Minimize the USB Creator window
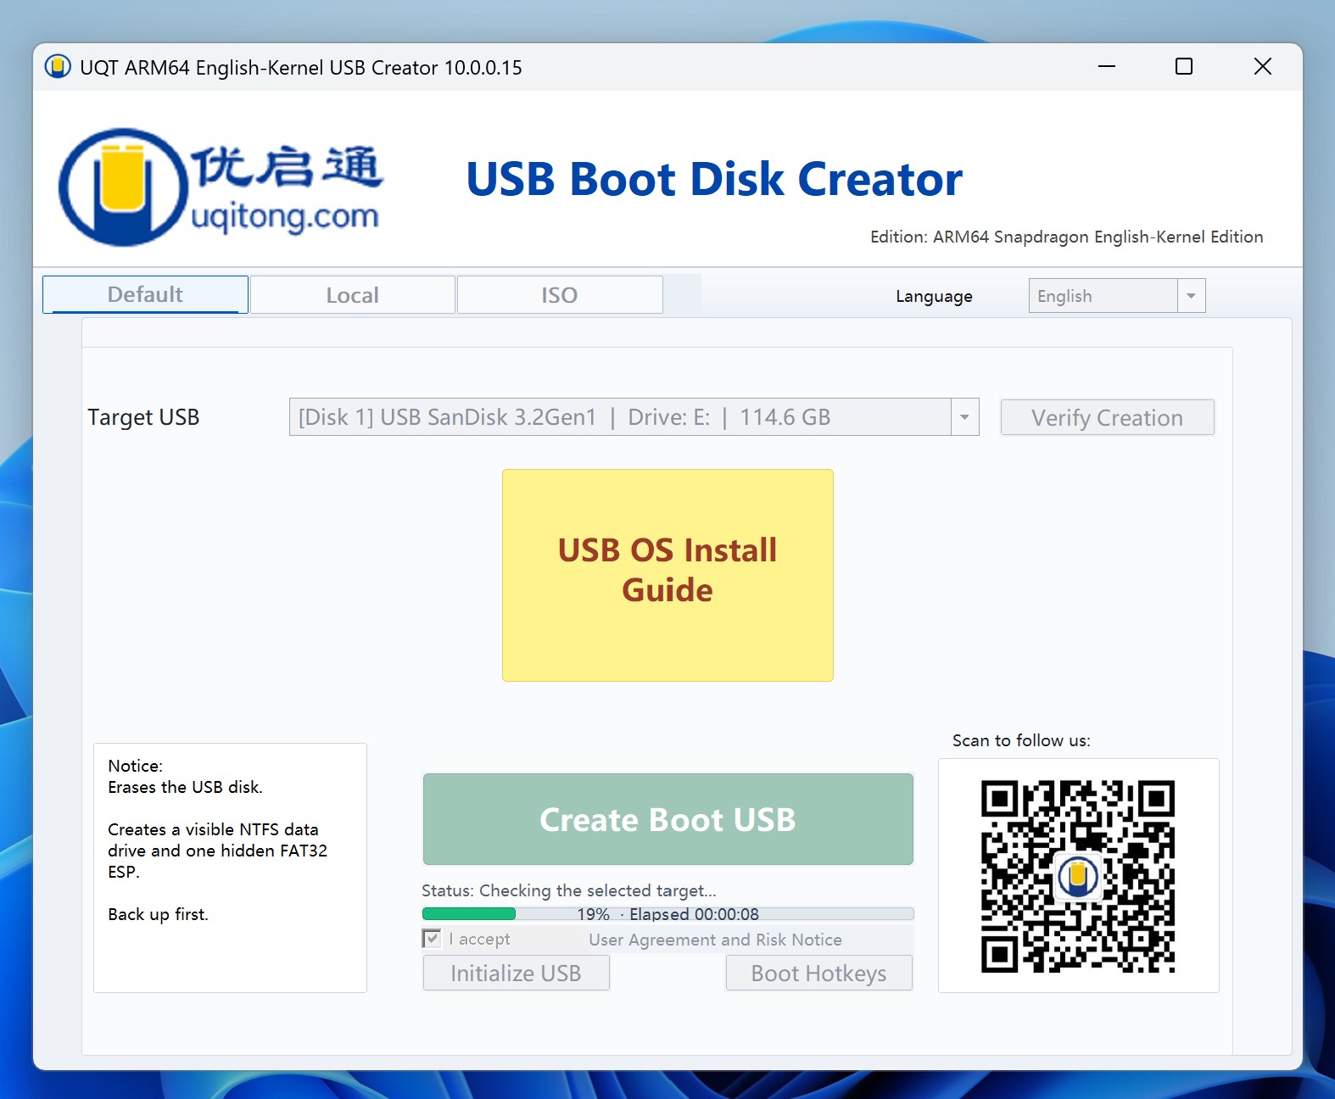This screenshot has width=1335, height=1099. pos(1107,66)
